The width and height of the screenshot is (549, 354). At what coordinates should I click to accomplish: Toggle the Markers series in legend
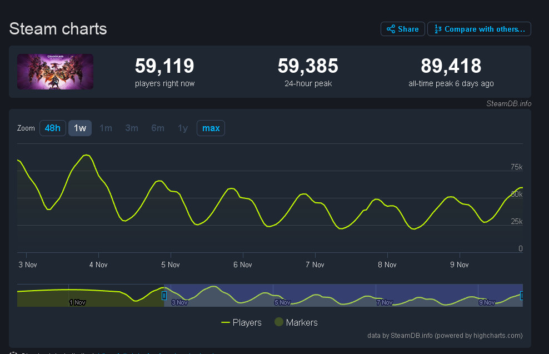296,322
